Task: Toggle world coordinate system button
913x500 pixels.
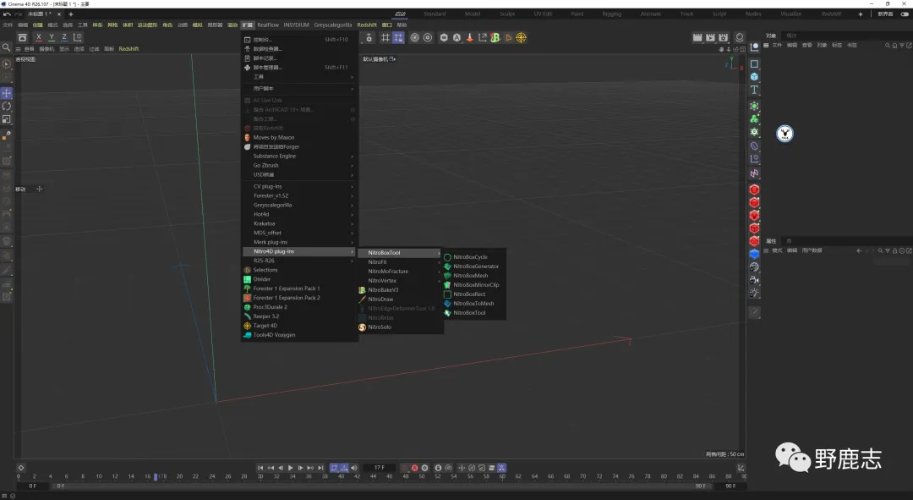Action: (x=78, y=37)
